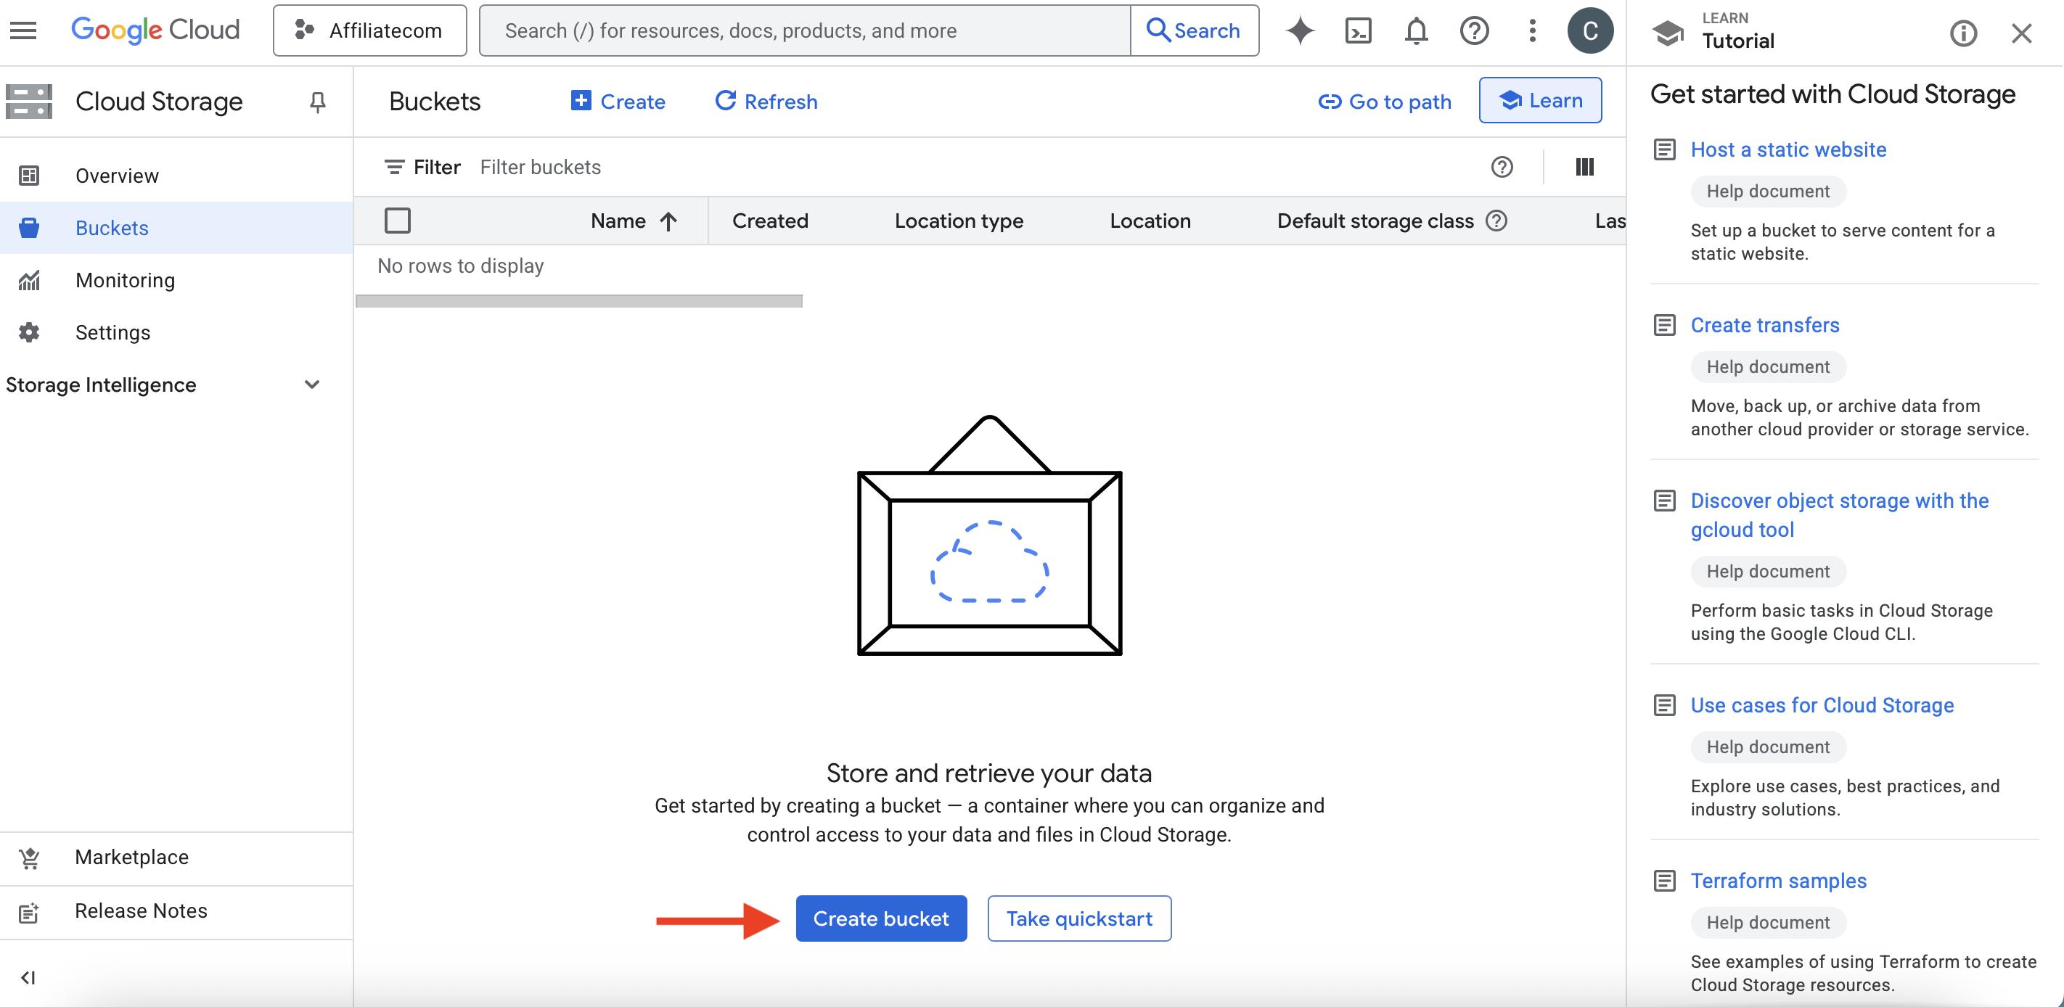Close the Tutorial panel
Screen dimensions: 2064x1007
click(x=2021, y=33)
